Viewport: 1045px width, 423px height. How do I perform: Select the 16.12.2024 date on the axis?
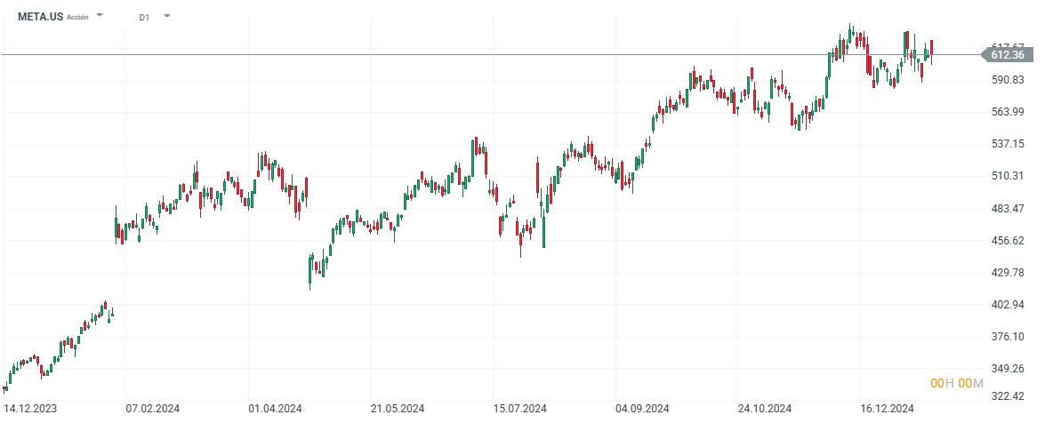tap(887, 409)
